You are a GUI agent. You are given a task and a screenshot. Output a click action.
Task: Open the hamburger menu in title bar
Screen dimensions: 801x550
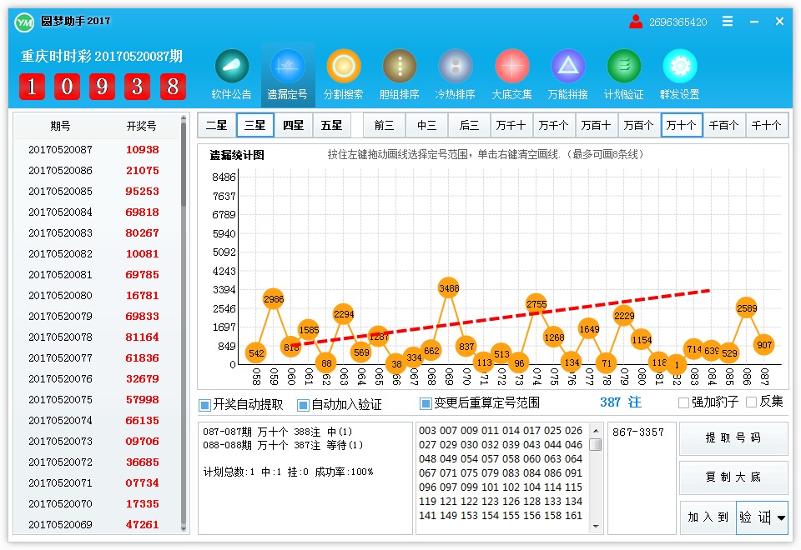point(728,22)
